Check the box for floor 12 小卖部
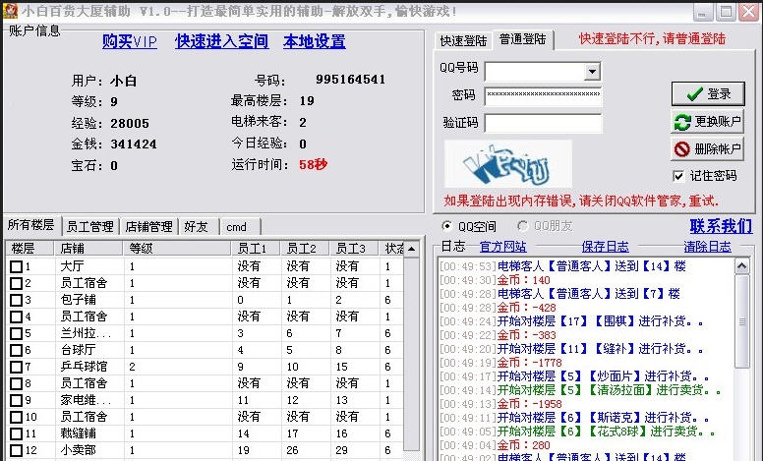 pyautogui.click(x=16, y=450)
